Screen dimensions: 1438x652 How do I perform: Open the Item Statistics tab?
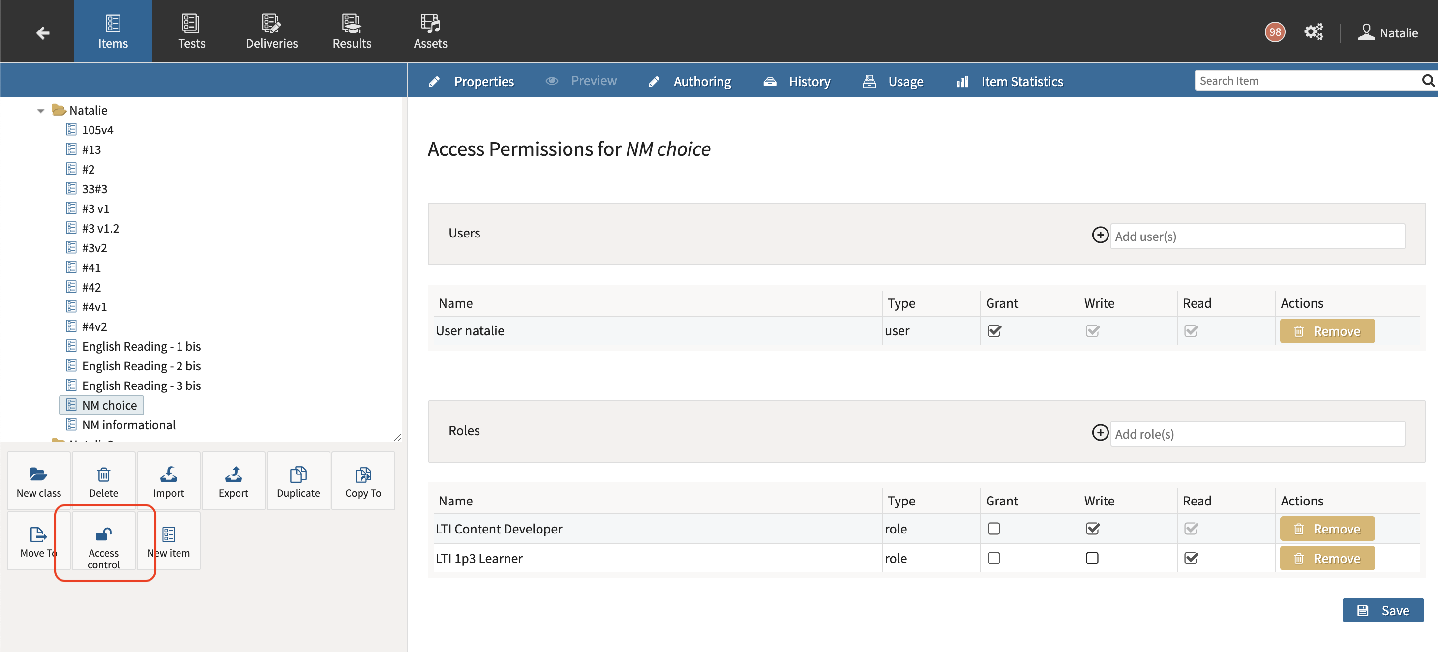[1021, 81]
